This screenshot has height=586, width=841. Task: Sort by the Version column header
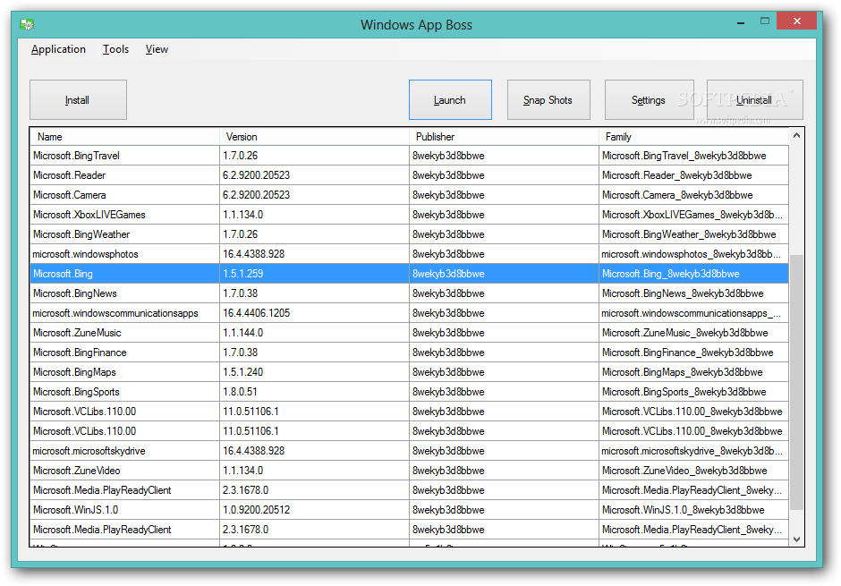point(314,137)
